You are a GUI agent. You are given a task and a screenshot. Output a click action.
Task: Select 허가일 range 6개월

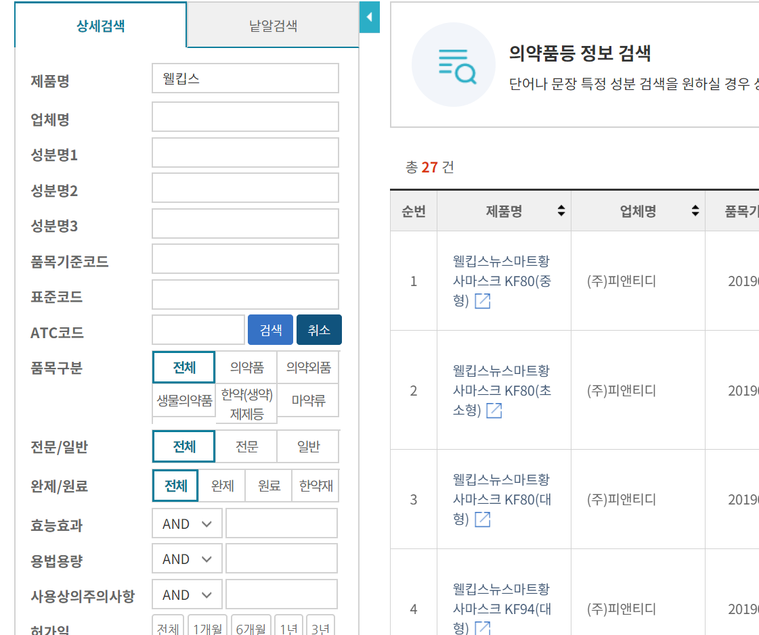[x=251, y=626]
